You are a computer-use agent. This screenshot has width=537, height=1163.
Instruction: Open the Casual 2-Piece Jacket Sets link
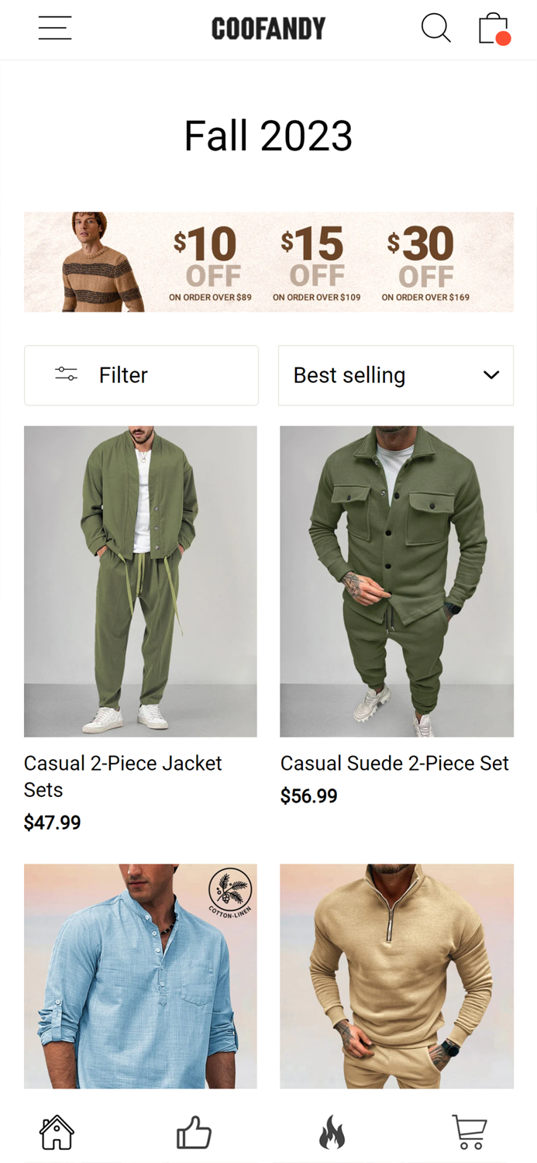[122, 776]
